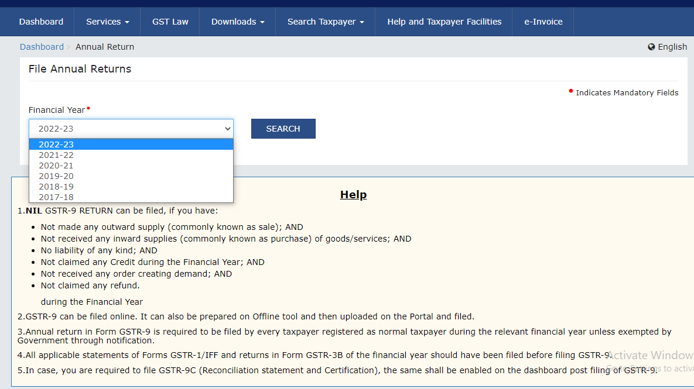The width and height of the screenshot is (694, 389).
Task: Go to the Dashboard menu item
Action: pyautogui.click(x=41, y=22)
